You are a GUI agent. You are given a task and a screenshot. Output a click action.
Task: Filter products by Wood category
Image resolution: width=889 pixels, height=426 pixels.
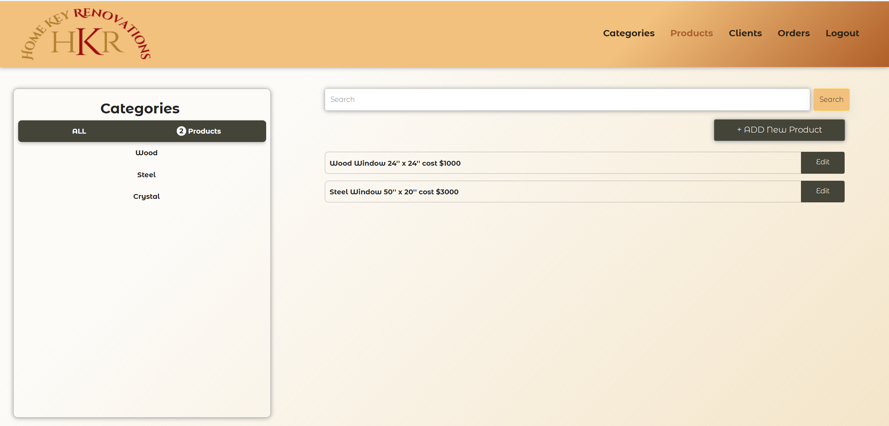click(146, 153)
